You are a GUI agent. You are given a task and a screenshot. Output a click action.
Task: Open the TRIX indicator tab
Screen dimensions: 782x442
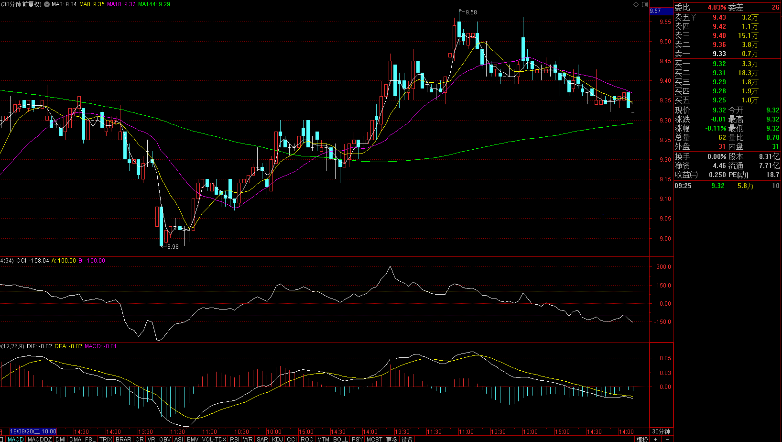(x=106, y=439)
